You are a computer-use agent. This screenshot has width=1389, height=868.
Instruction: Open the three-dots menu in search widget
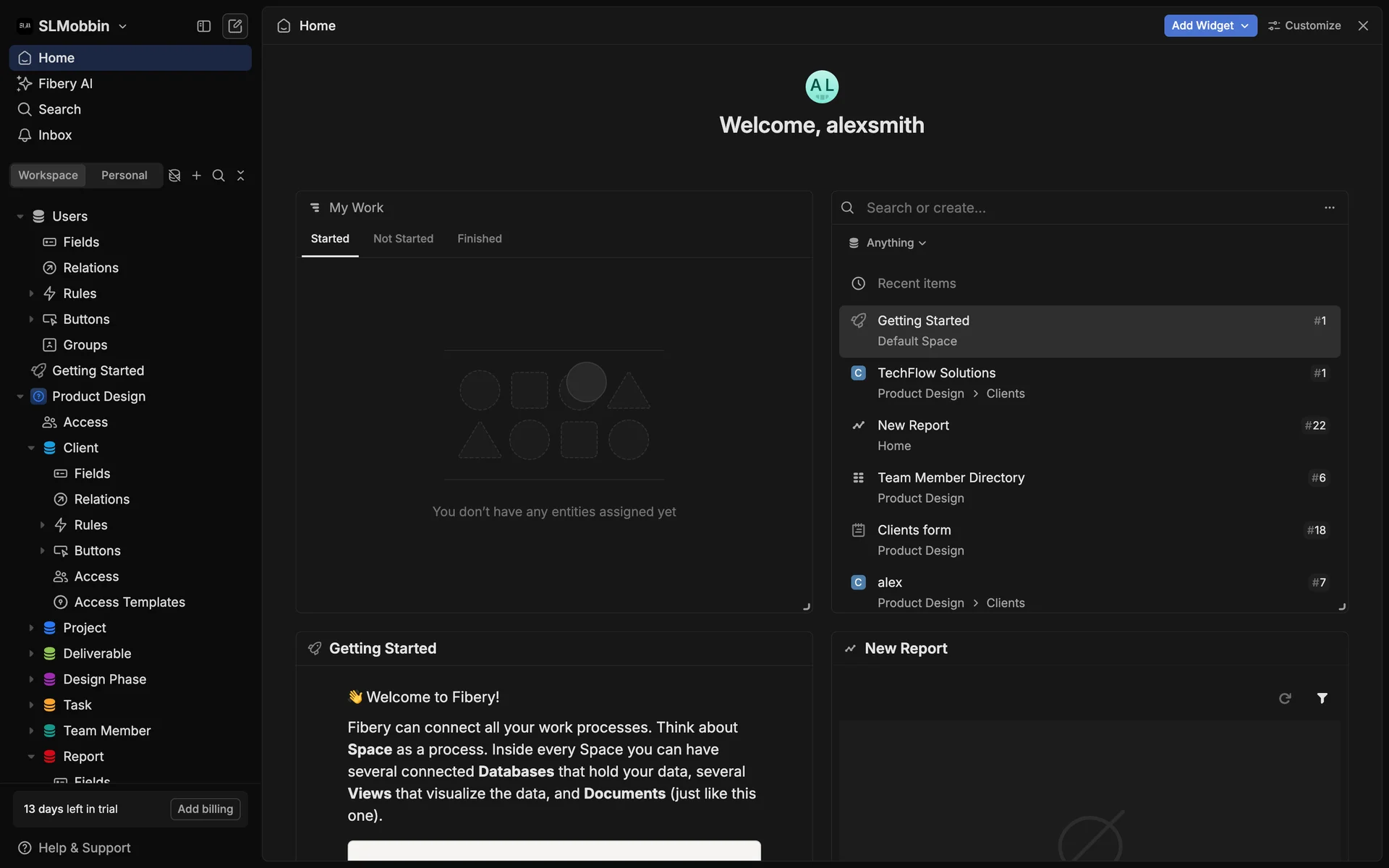(1329, 208)
